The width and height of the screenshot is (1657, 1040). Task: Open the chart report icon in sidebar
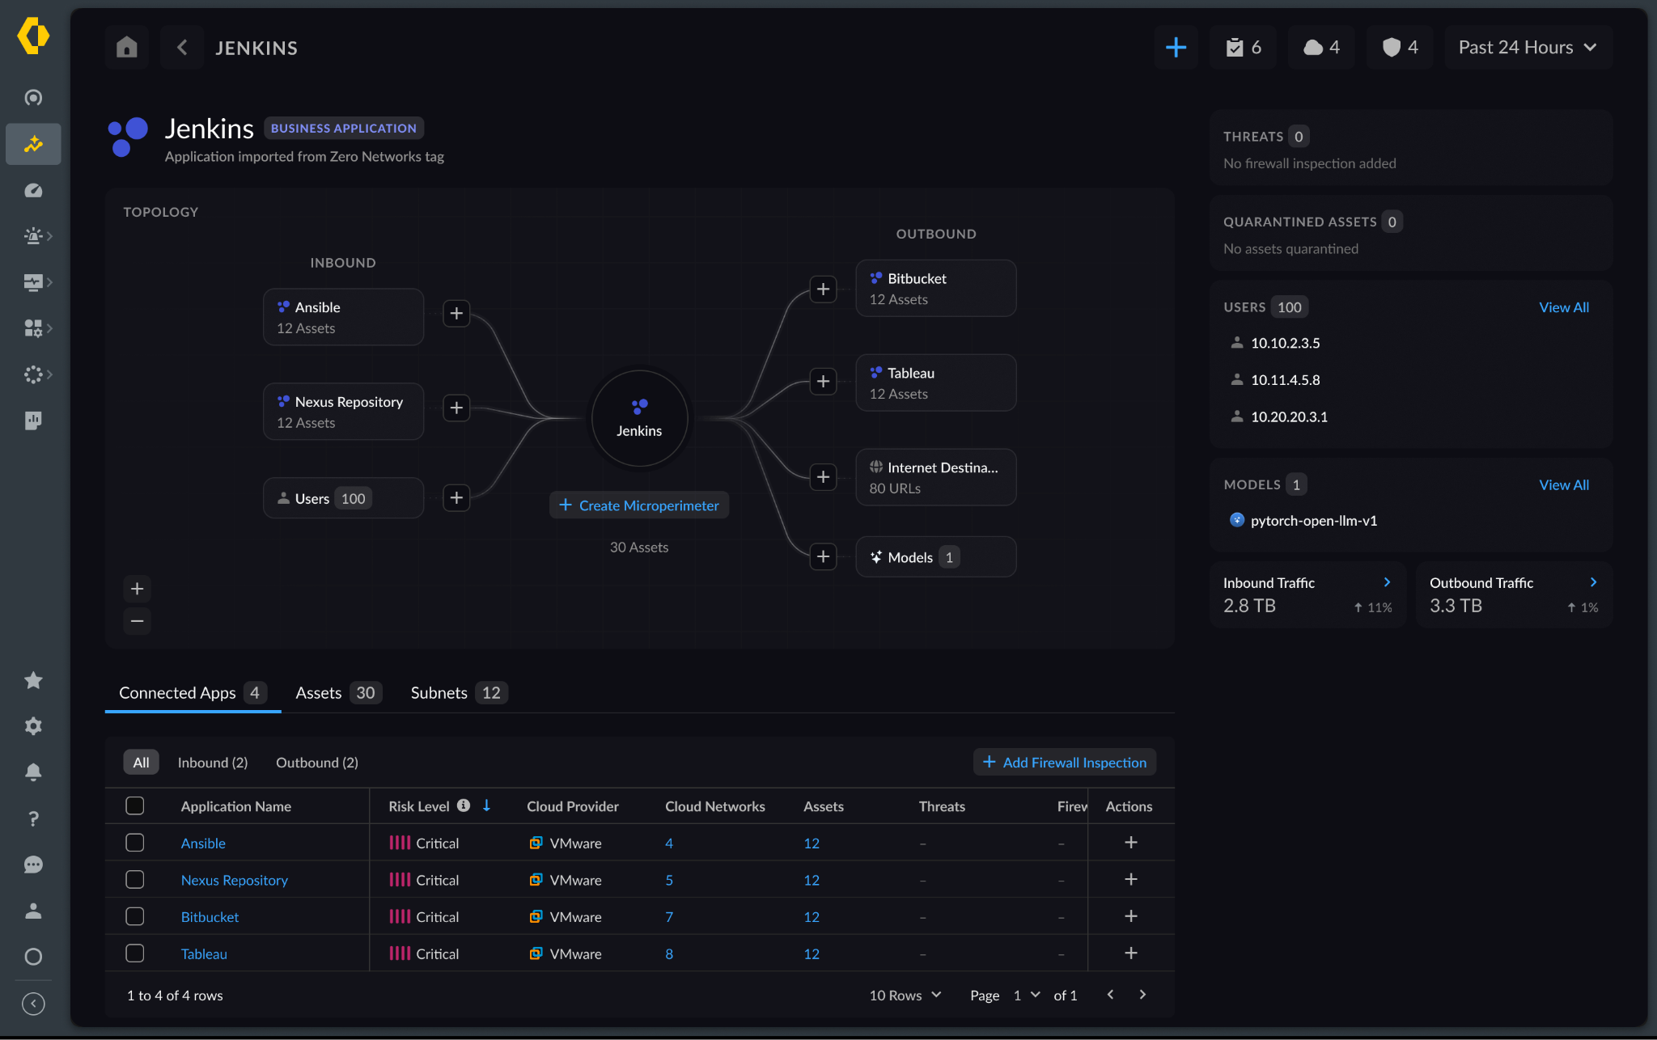pyautogui.click(x=33, y=421)
